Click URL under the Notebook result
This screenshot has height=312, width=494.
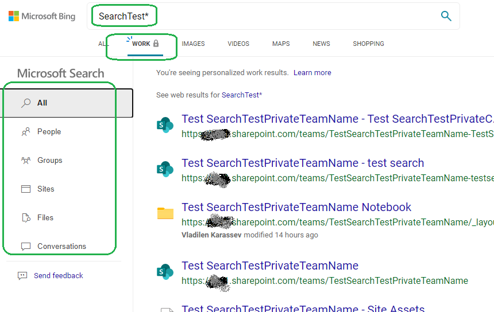pos(337,223)
